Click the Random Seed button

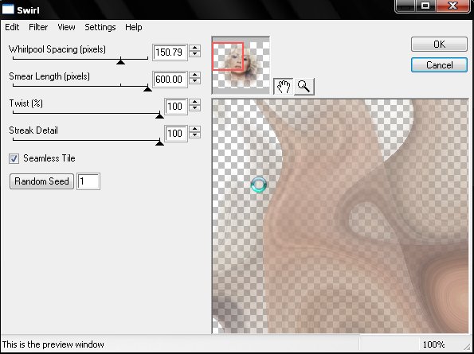41,181
